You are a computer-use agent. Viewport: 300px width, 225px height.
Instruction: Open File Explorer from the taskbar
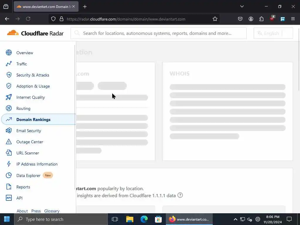pos(129,219)
